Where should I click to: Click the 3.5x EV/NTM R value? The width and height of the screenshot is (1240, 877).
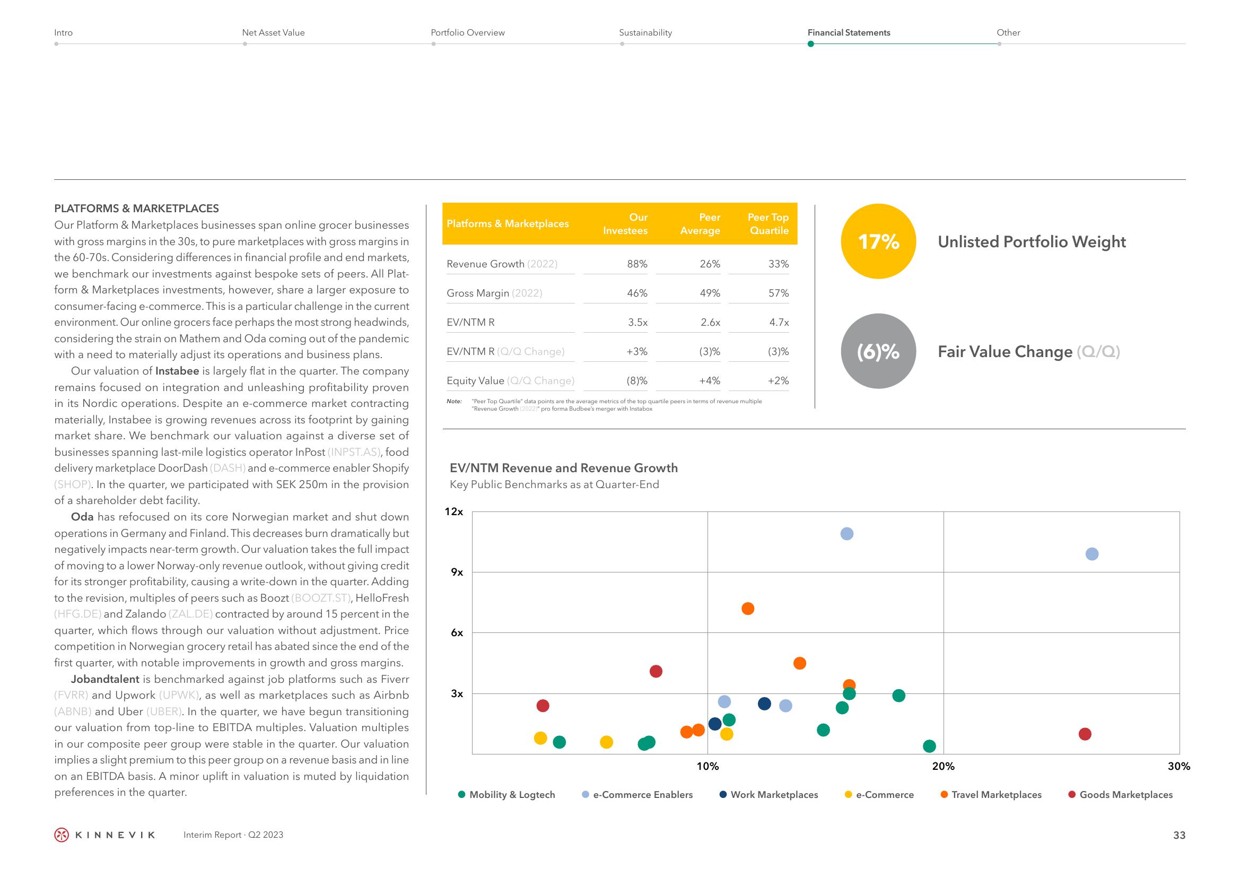click(x=638, y=322)
